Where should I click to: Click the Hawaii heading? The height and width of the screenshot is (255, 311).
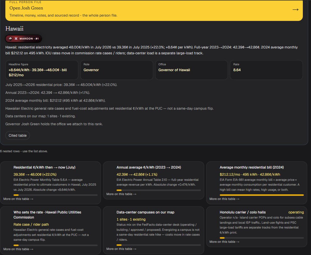(15, 29)
